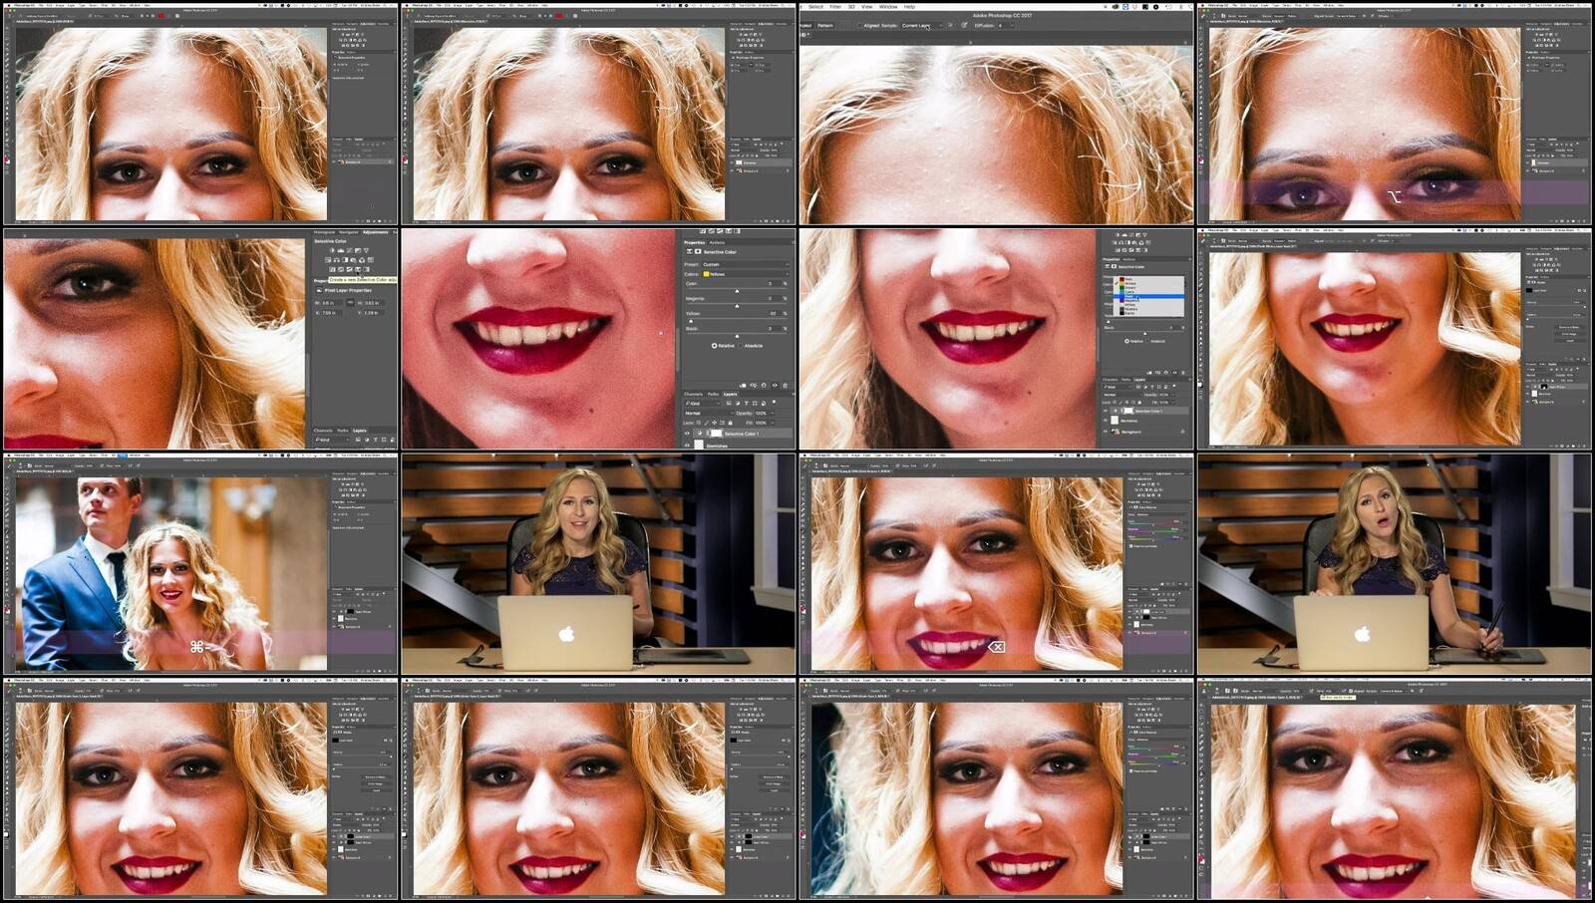Screen dimensions: 1595x903
Task: Open Kind filter dropdown in Yellows frame Layers
Action: point(703,403)
